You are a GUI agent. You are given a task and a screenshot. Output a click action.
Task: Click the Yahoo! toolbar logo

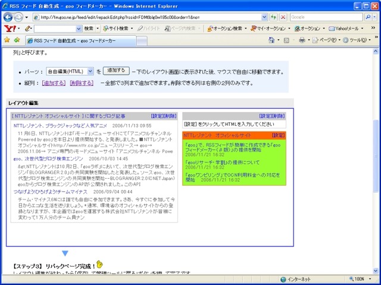(x=10, y=28)
